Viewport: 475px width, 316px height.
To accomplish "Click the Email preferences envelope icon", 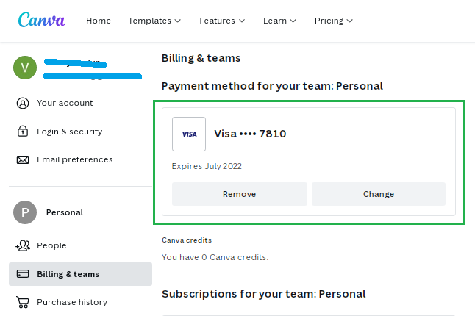I will click(x=23, y=159).
